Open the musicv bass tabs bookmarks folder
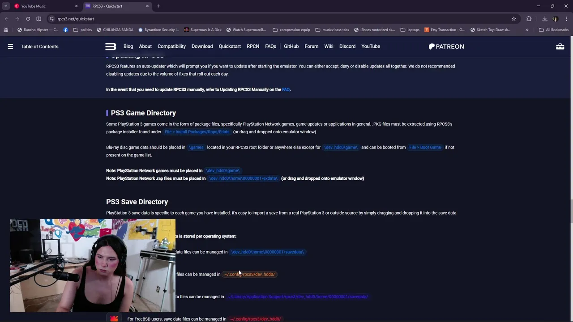Image resolution: width=573 pixels, height=322 pixels. coord(332,30)
